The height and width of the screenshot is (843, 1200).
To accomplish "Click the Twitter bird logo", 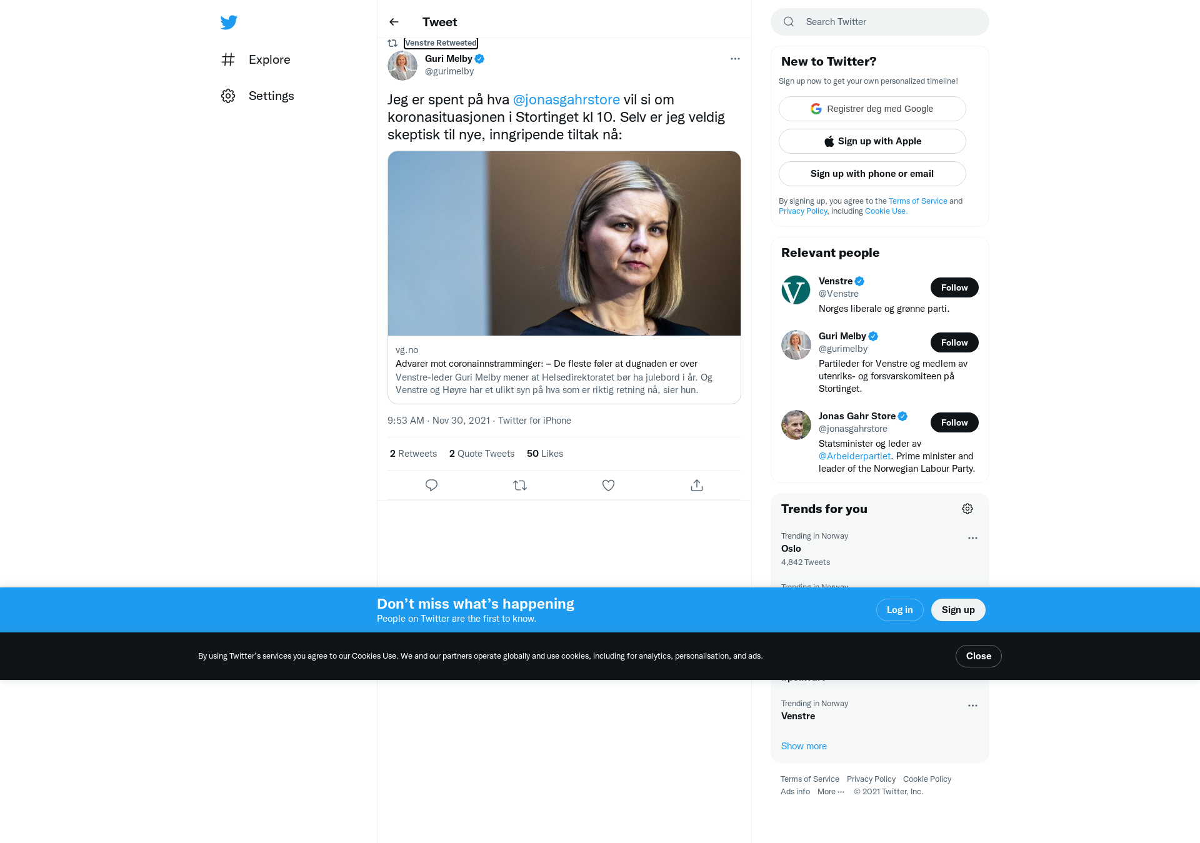I will [x=229, y=22].
